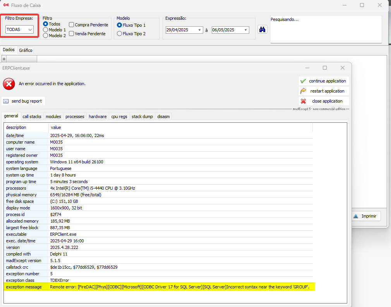The image size is (391, 307).
Task: Open the hardware tab
Action: [98, 117]
